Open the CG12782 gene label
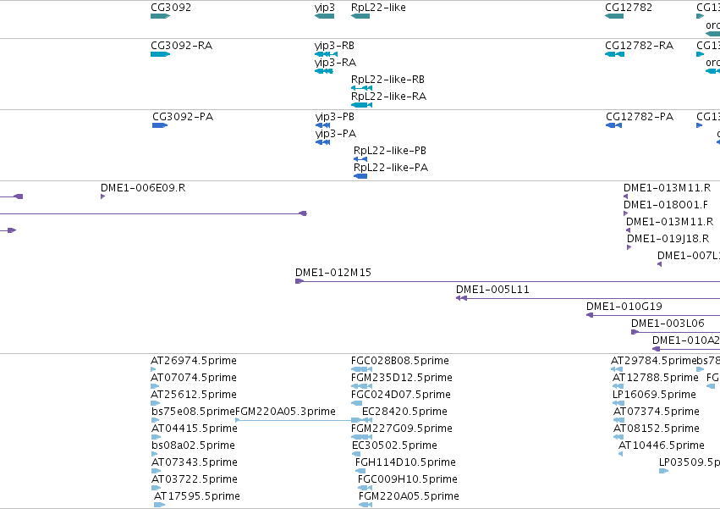 point(629,8)
